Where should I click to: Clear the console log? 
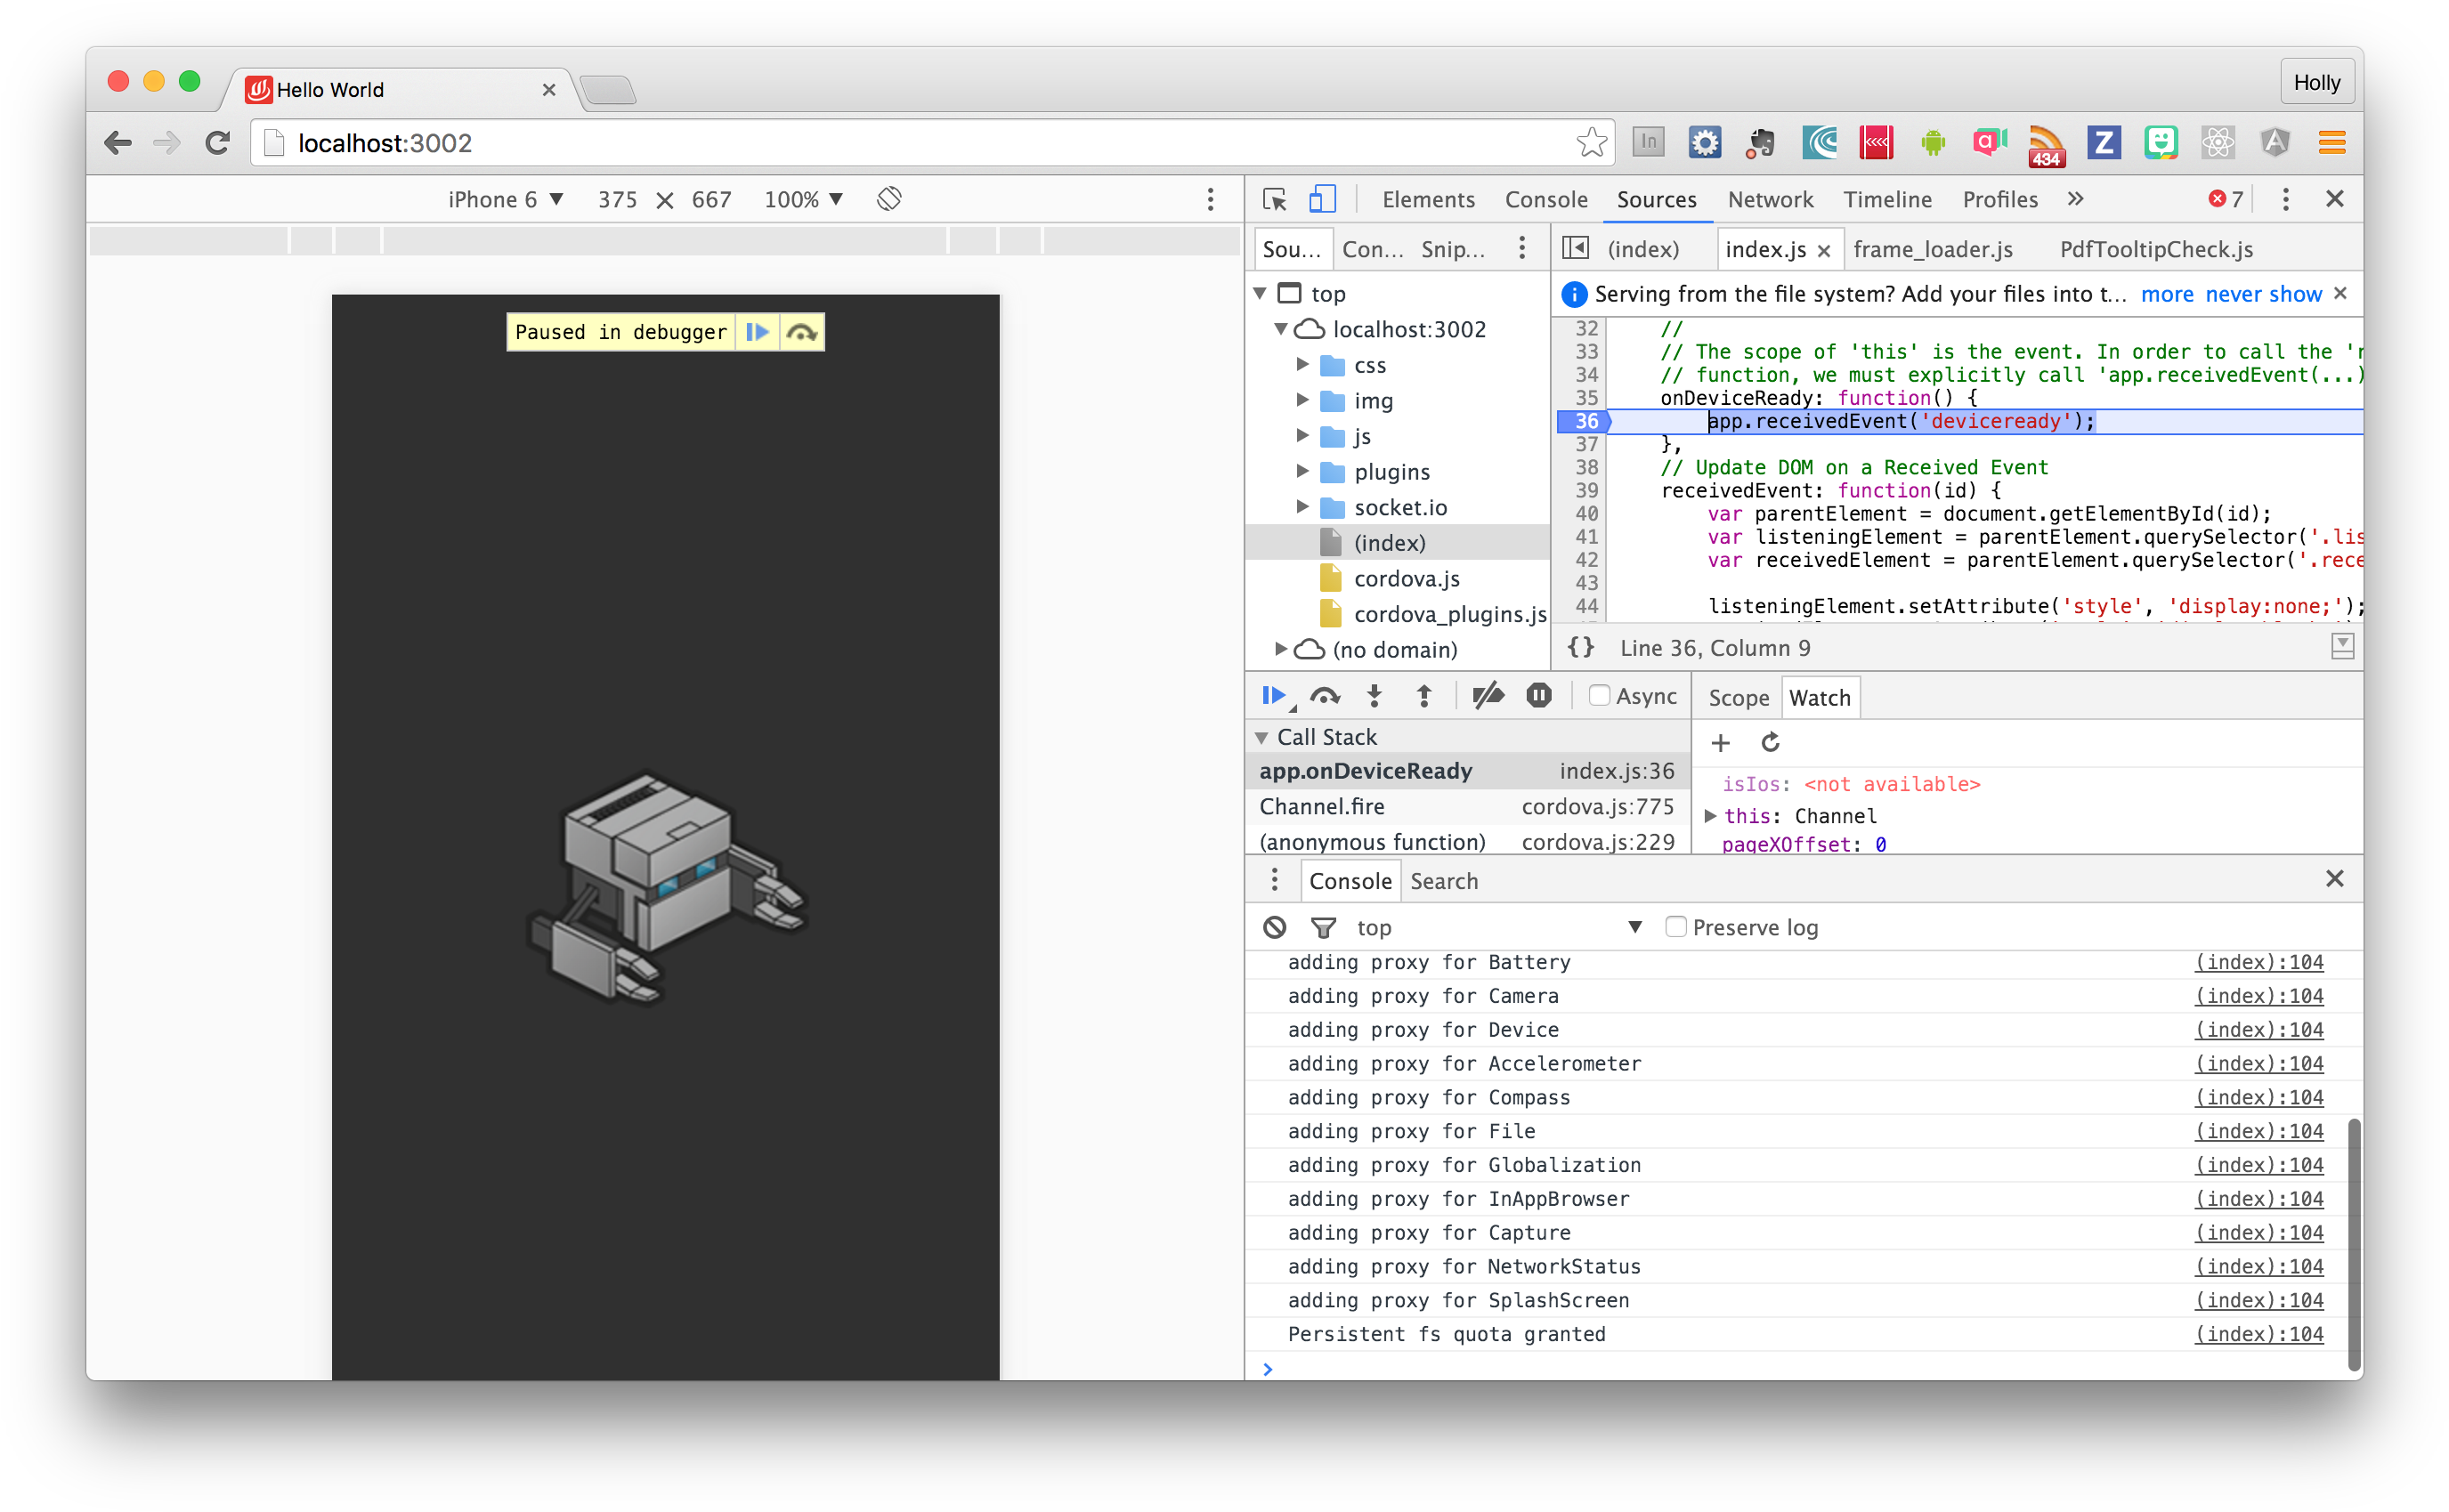1274,927
